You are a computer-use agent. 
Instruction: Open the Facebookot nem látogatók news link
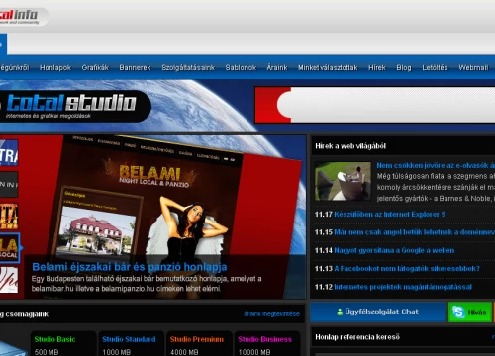[407, 269]
